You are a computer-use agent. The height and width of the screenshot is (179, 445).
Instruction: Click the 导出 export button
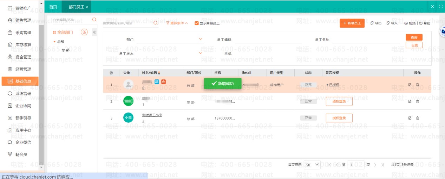(x=376, y=23)
